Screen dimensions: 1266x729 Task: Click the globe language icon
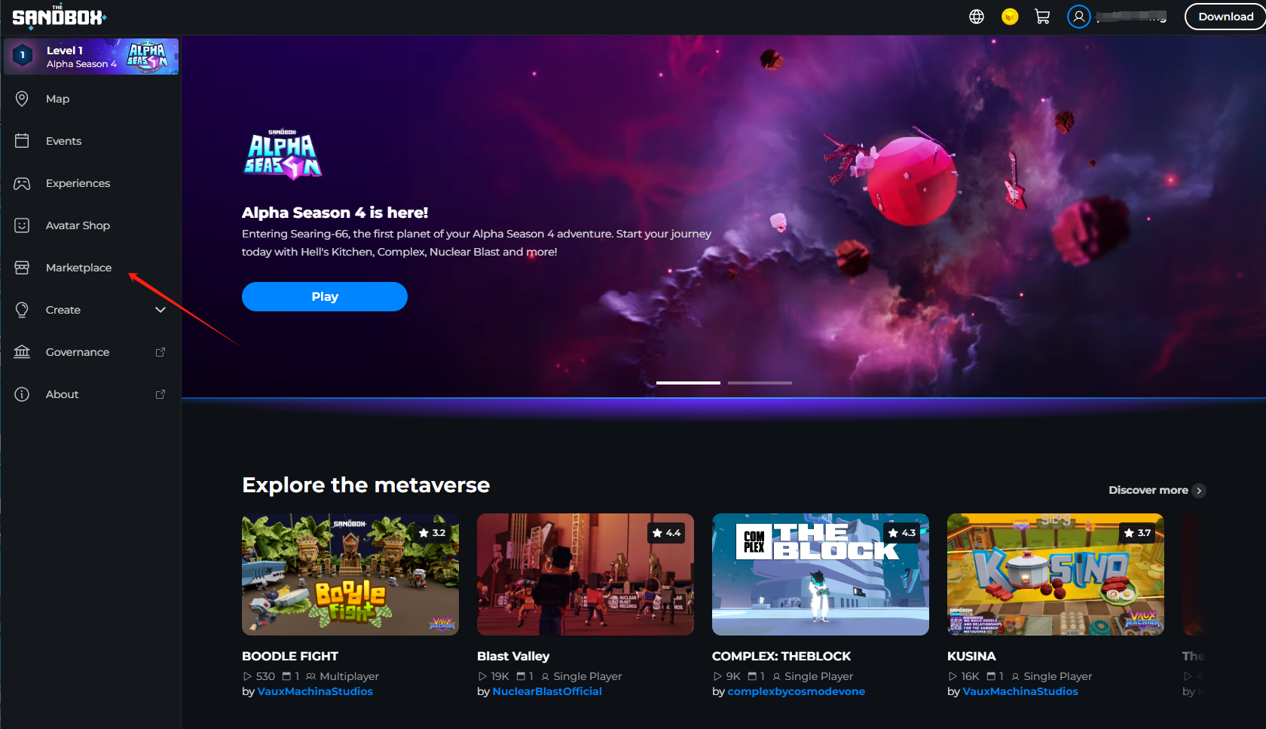(x=977, y=17)
